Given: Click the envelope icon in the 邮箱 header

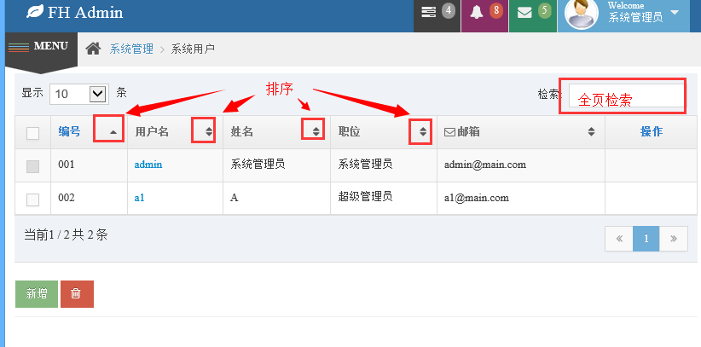Looking at the screenshot, I should pyautogui.click(x=449, y=132).
